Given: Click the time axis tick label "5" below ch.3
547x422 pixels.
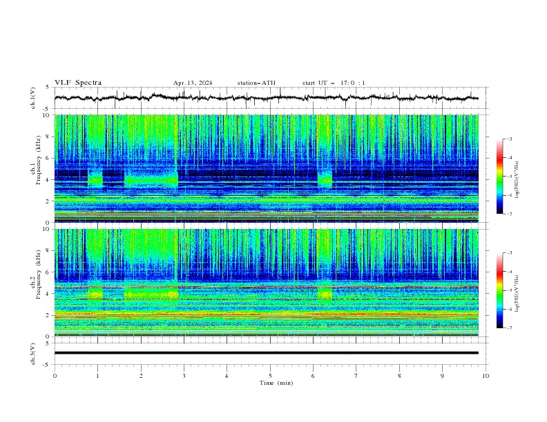Looking at the screenshot, I should pos(270,376).
